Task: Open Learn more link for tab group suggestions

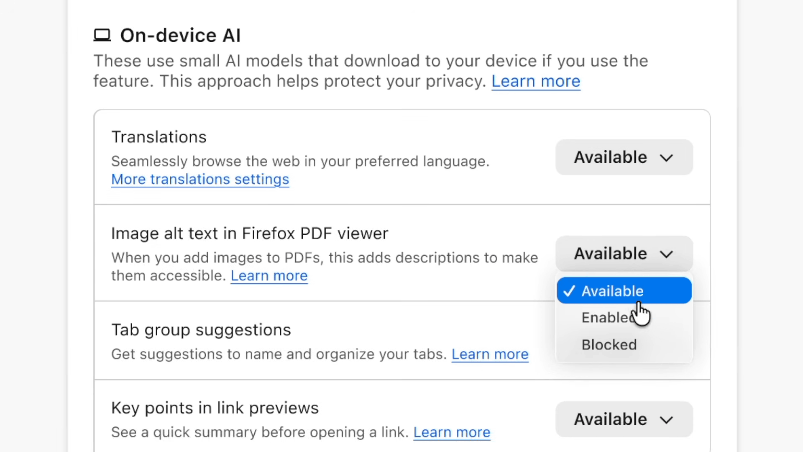Action: 490,354
